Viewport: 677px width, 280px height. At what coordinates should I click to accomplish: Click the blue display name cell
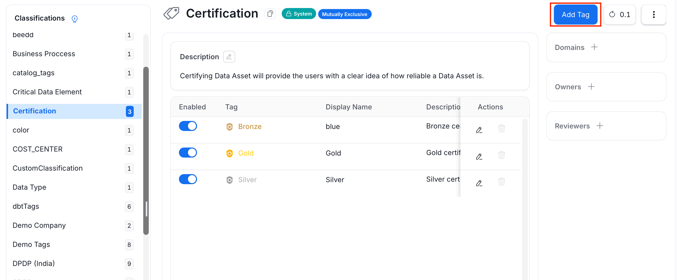pos(332,126)
